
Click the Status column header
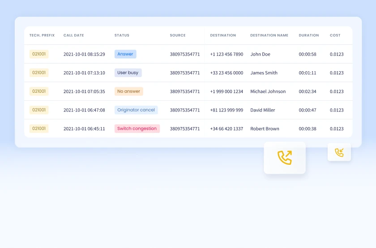(x=122, y=35)
